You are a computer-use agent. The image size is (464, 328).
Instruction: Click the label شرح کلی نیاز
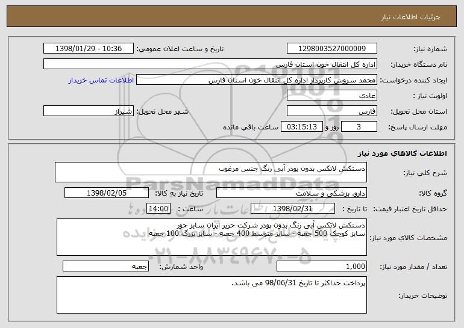[x=425, y=173]
